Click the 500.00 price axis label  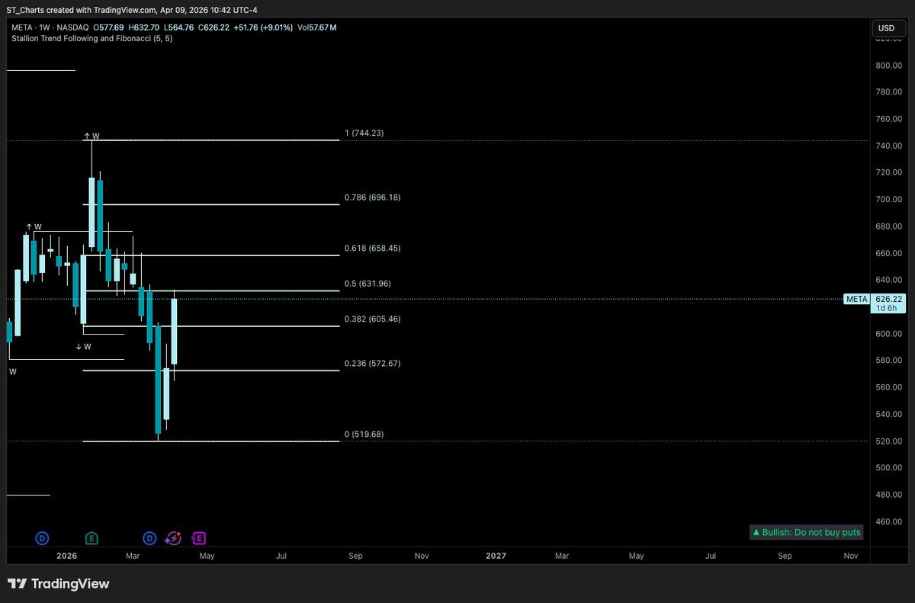pyautogui.click(x=889, y=468)
